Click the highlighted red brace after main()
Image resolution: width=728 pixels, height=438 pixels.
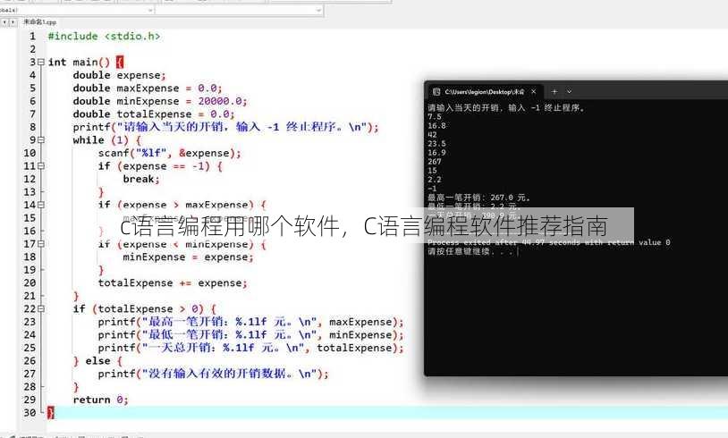click(x=120, y=63)
